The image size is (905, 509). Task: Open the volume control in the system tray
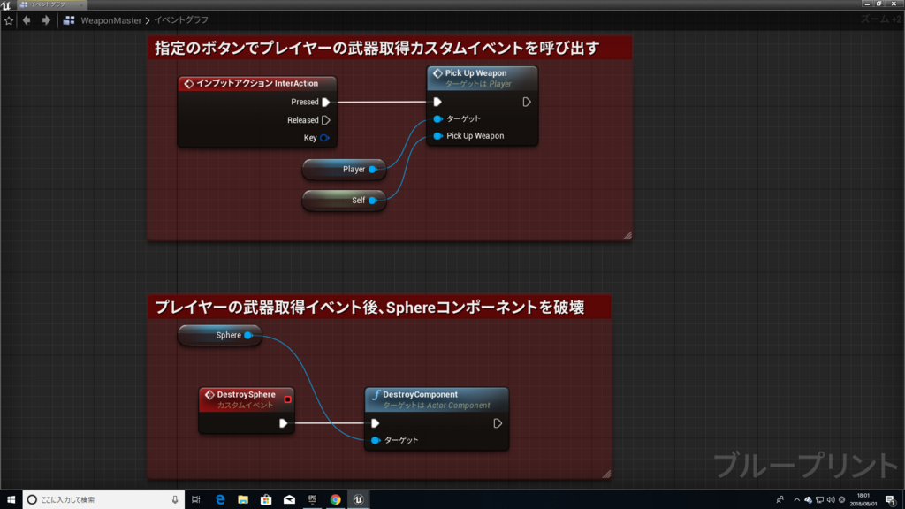click(x=831, y=500)
